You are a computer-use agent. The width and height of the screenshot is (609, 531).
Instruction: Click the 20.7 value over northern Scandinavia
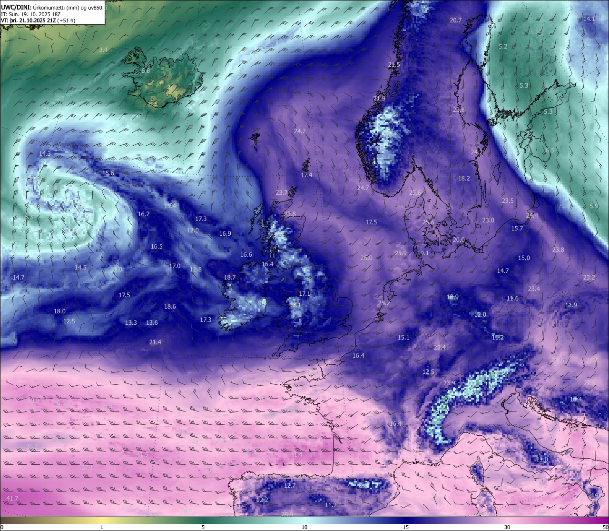[x=456, y=20]
